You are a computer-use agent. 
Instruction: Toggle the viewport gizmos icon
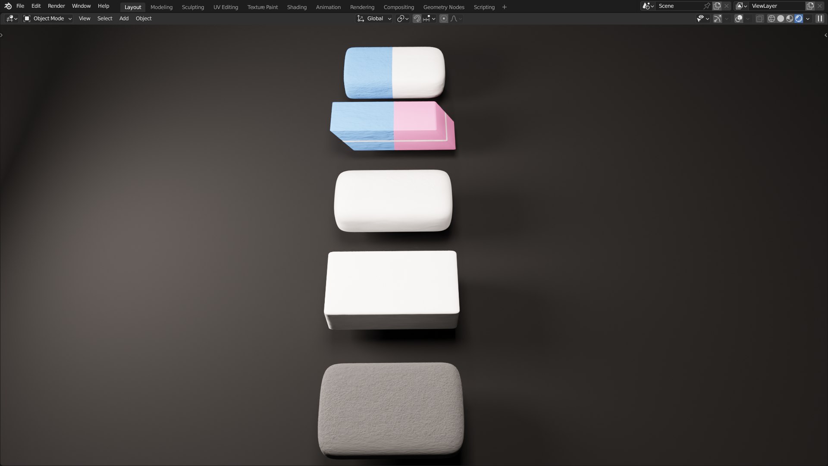[718, 19]
